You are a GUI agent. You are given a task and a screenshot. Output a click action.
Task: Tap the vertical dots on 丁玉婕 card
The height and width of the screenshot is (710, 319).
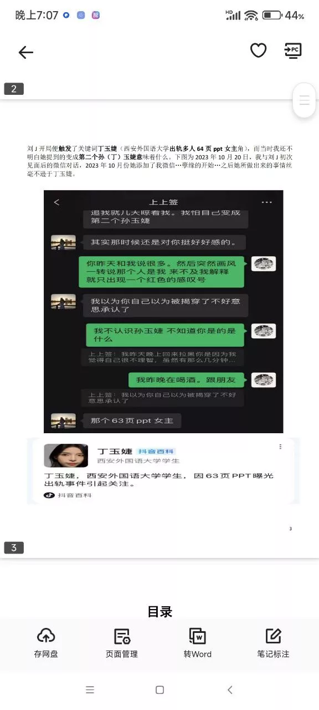(280, 447)
